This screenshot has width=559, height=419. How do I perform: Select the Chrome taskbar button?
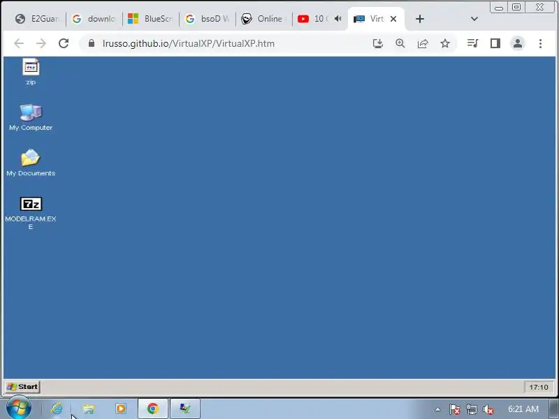(x=153, y=409)
